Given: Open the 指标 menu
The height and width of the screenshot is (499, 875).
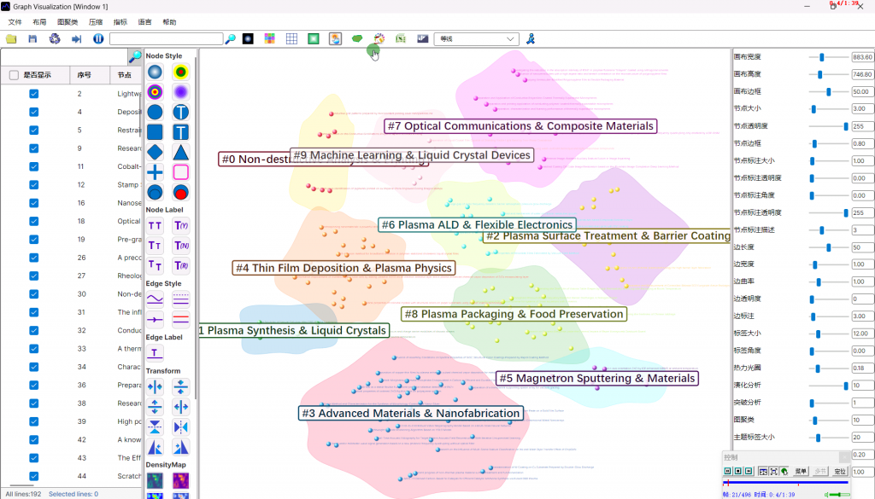Looking at the screenshot, I should pos(120,22).
